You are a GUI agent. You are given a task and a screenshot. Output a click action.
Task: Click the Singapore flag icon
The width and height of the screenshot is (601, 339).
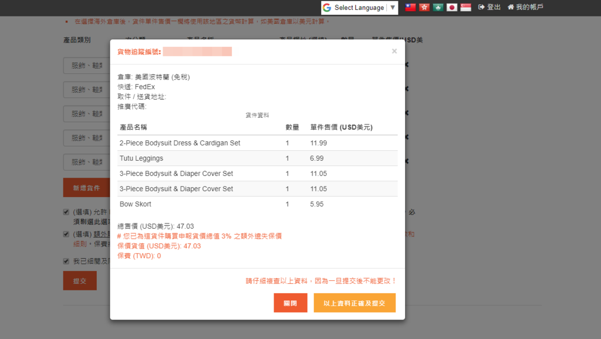[x=465, y=8]
